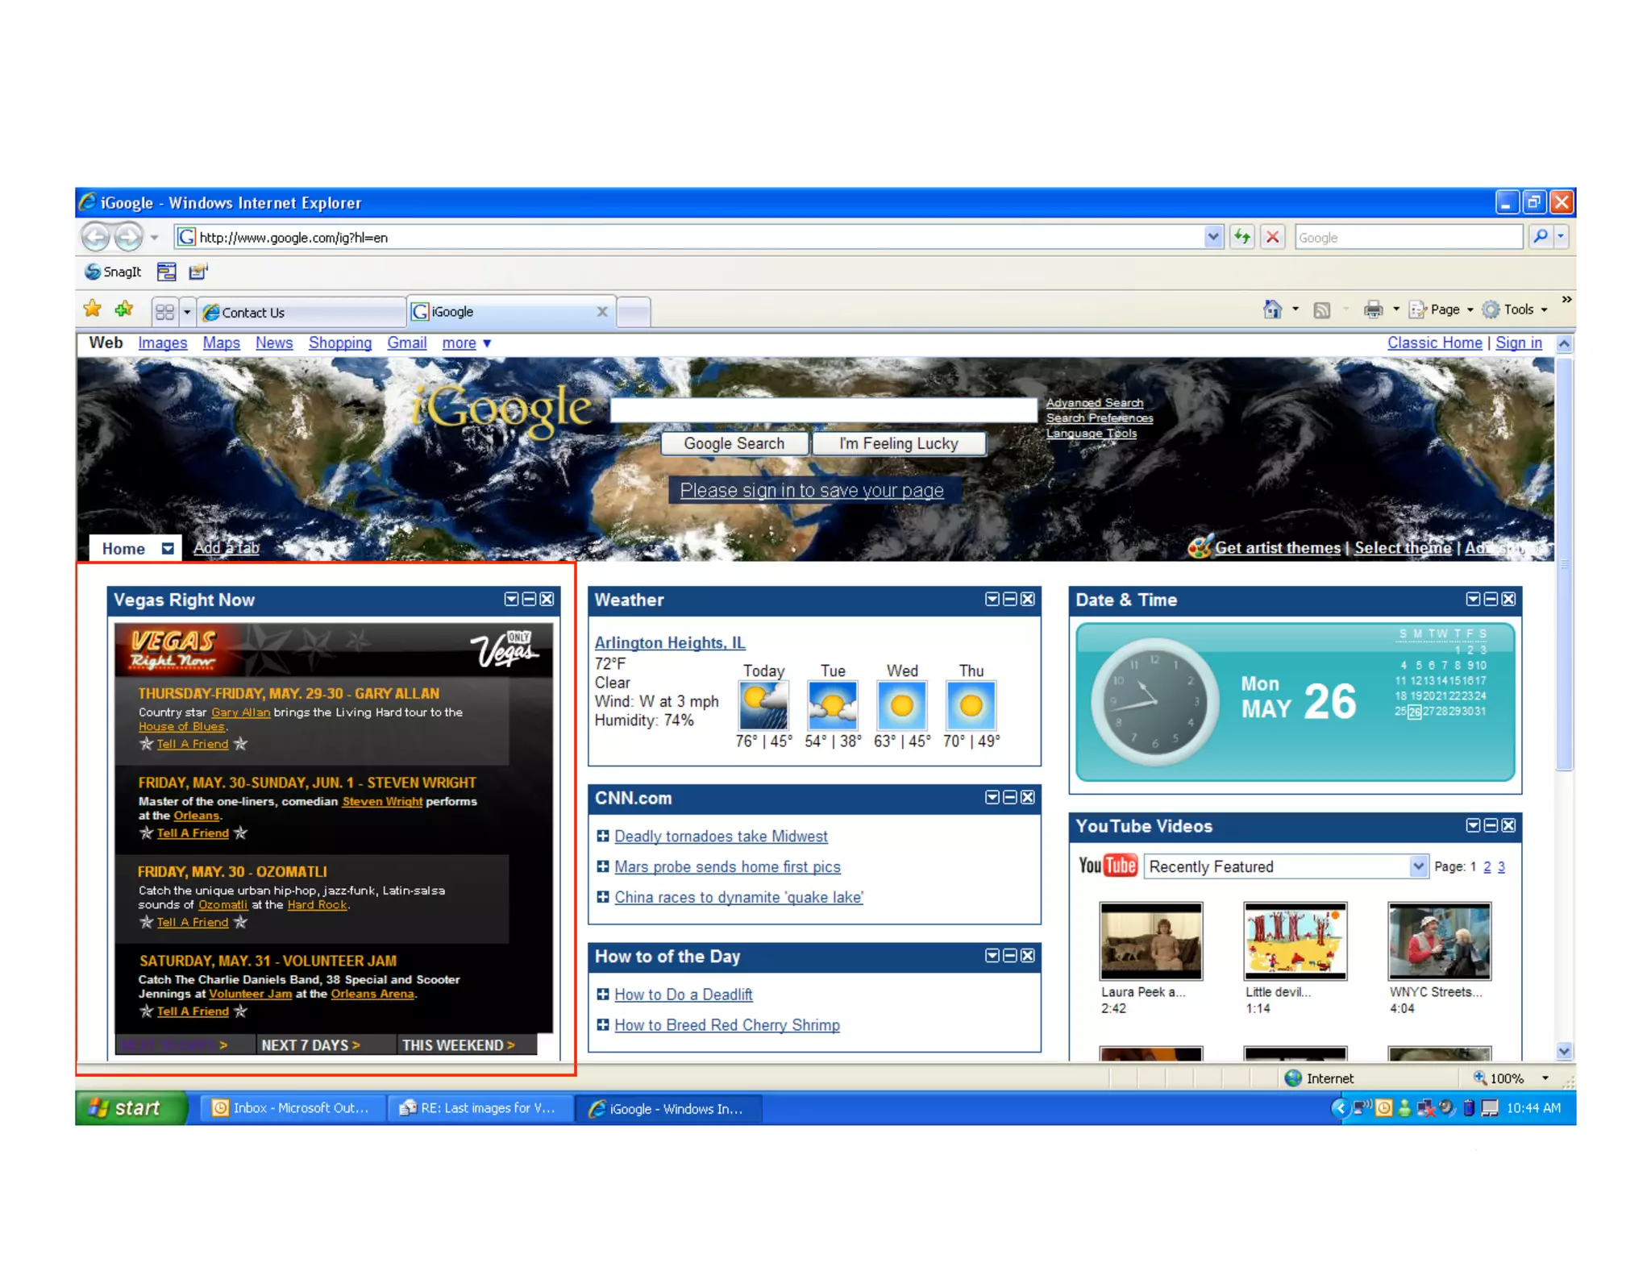This screenshot has width=1651, height=1275.
Task: Minimize the Weather gadget
Action: (x=1009, y=599)
